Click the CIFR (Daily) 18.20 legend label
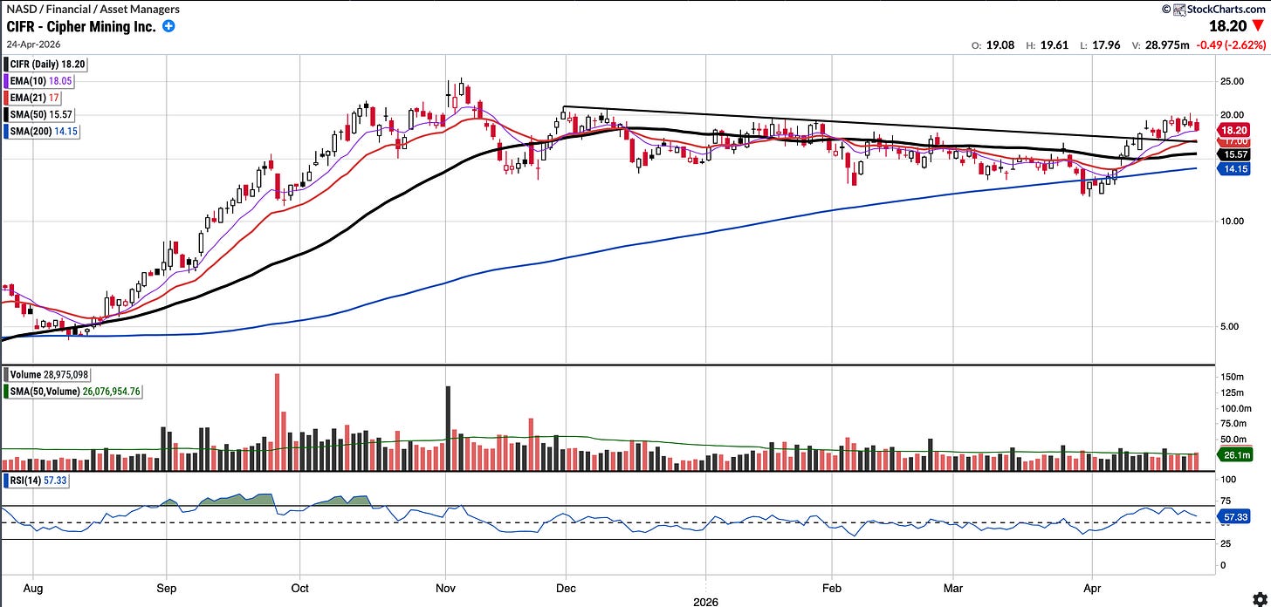This screenshot has width=1271, height=607. (47, 65)
